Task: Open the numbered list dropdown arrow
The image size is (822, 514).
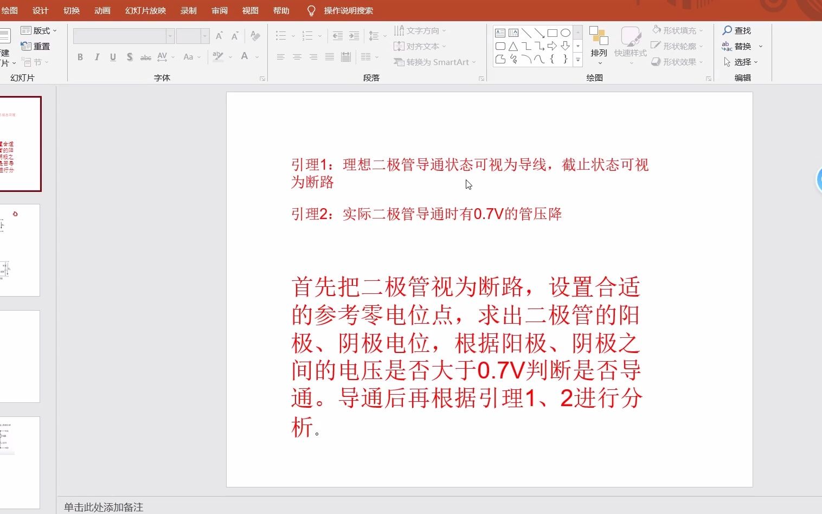Action: (x=320, y=36)
